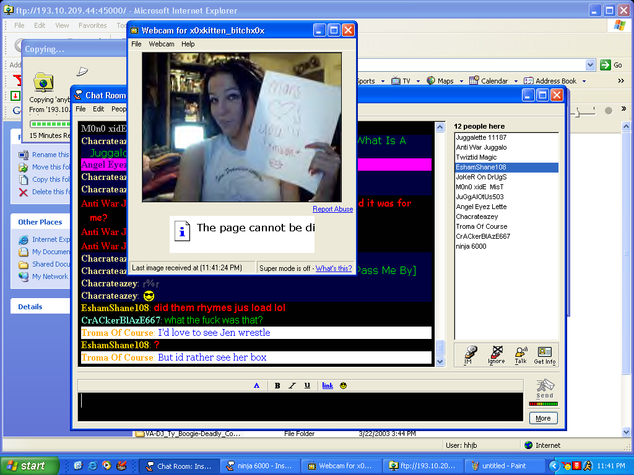Click the More button
Screen dimensions: 634x475
543,418
